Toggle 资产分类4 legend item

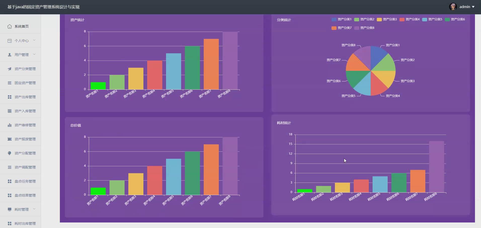point(410,19)
